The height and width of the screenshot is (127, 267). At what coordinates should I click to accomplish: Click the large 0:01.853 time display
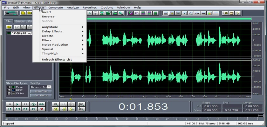pyautogui.click(x=143, y=107)
